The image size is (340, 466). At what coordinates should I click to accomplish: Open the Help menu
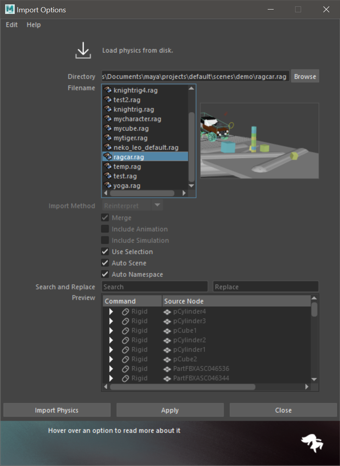pos(34,25)
